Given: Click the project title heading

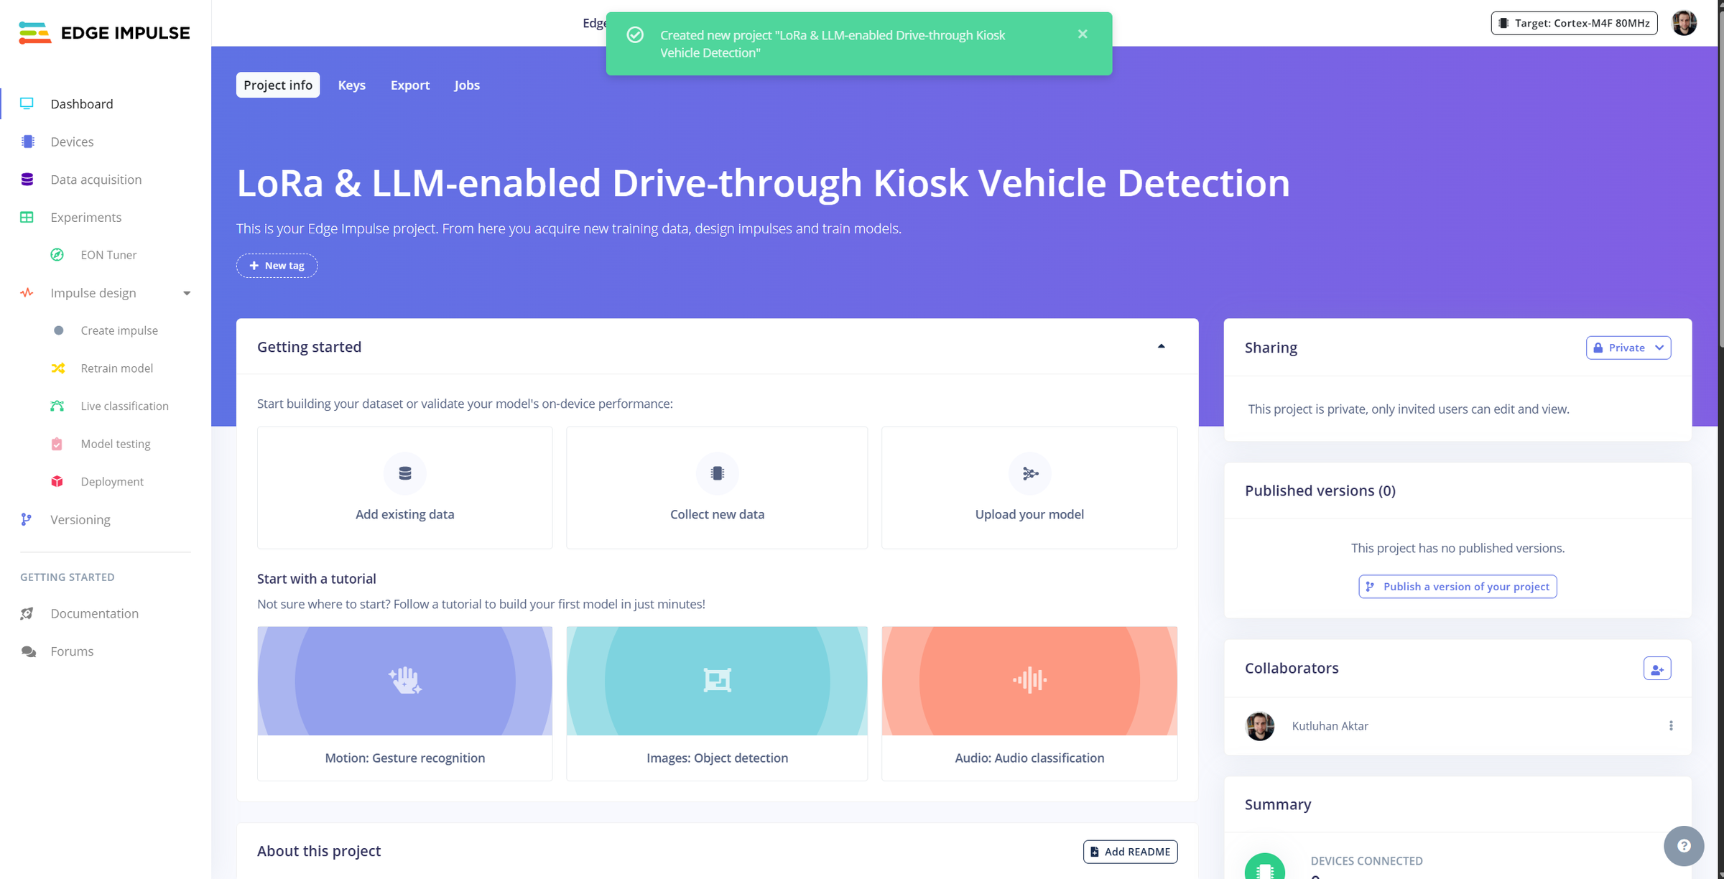Looking at the screenshot, I should (x=763, y=183).
